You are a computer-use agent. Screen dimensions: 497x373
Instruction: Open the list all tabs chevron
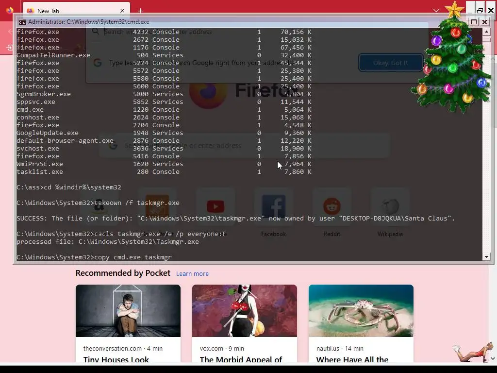click(x=436, y=11)
